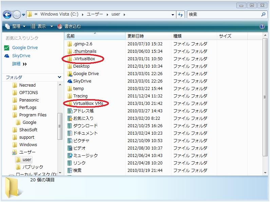This screenshot has height=202, width=270.
Task: Select the .VirtualBox folder icon
Action: [x=70, y=59]
